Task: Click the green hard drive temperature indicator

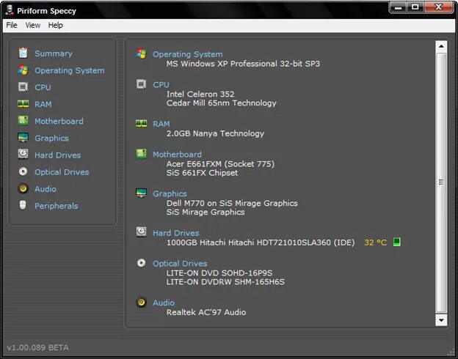Action: pyautogui.click(x=396, y=242)
